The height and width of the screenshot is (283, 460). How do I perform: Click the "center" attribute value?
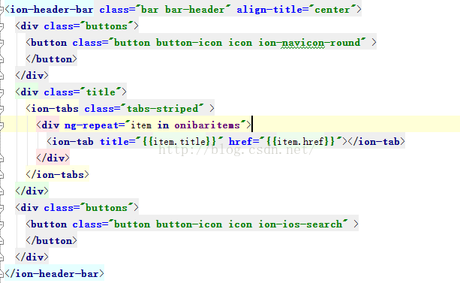coord(332,10)
